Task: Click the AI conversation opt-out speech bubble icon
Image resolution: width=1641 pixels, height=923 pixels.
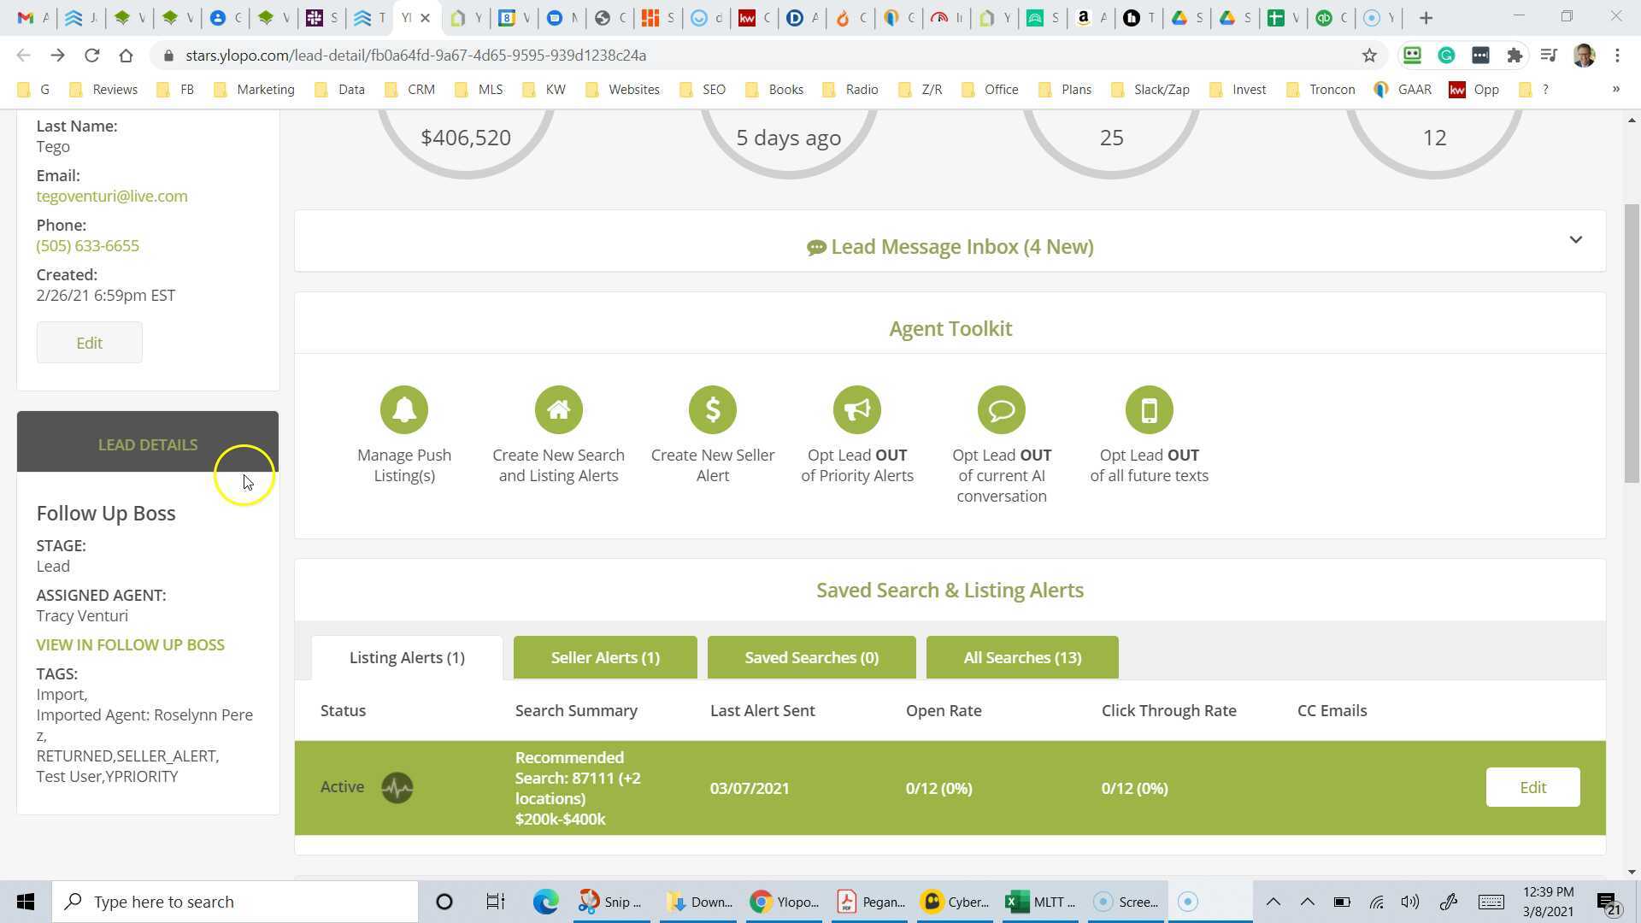Action: coord(1002,409)
